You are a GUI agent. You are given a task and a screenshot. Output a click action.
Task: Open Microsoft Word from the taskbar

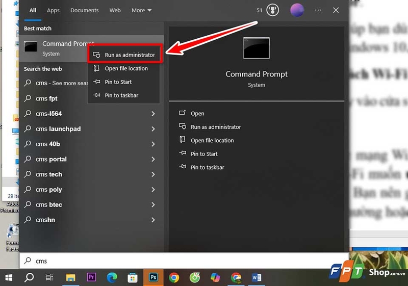[257, 278]
